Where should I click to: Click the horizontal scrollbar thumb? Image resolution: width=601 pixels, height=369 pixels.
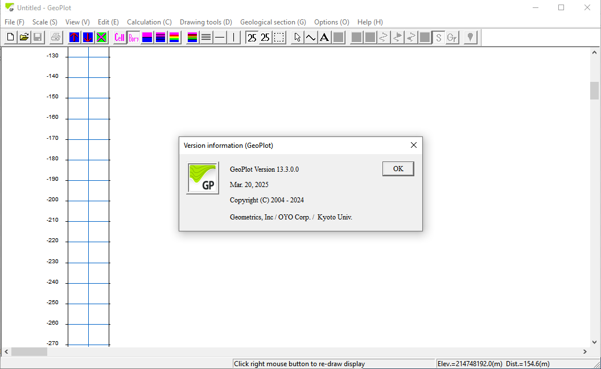click(29, 351)
